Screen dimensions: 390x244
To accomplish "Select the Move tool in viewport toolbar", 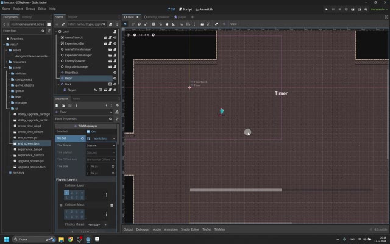I will tap(133, 24).
